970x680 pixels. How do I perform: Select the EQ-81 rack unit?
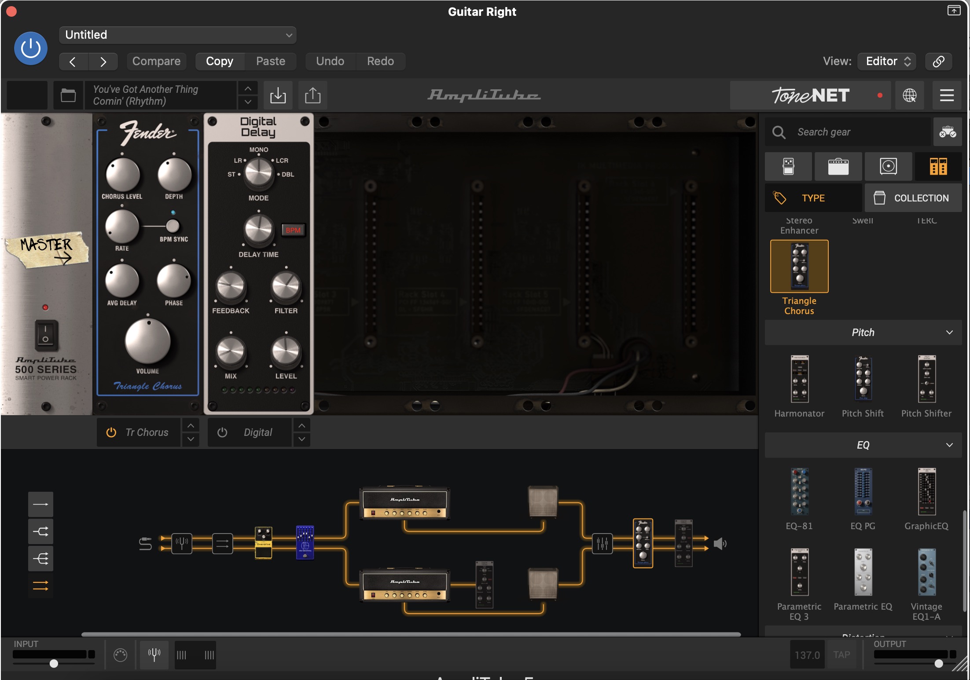click(x=799, y=492)
